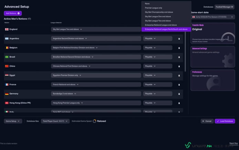Click the Add Nations button
The height and width of the screenshot is (150, 239).
(x=13, y=13)
